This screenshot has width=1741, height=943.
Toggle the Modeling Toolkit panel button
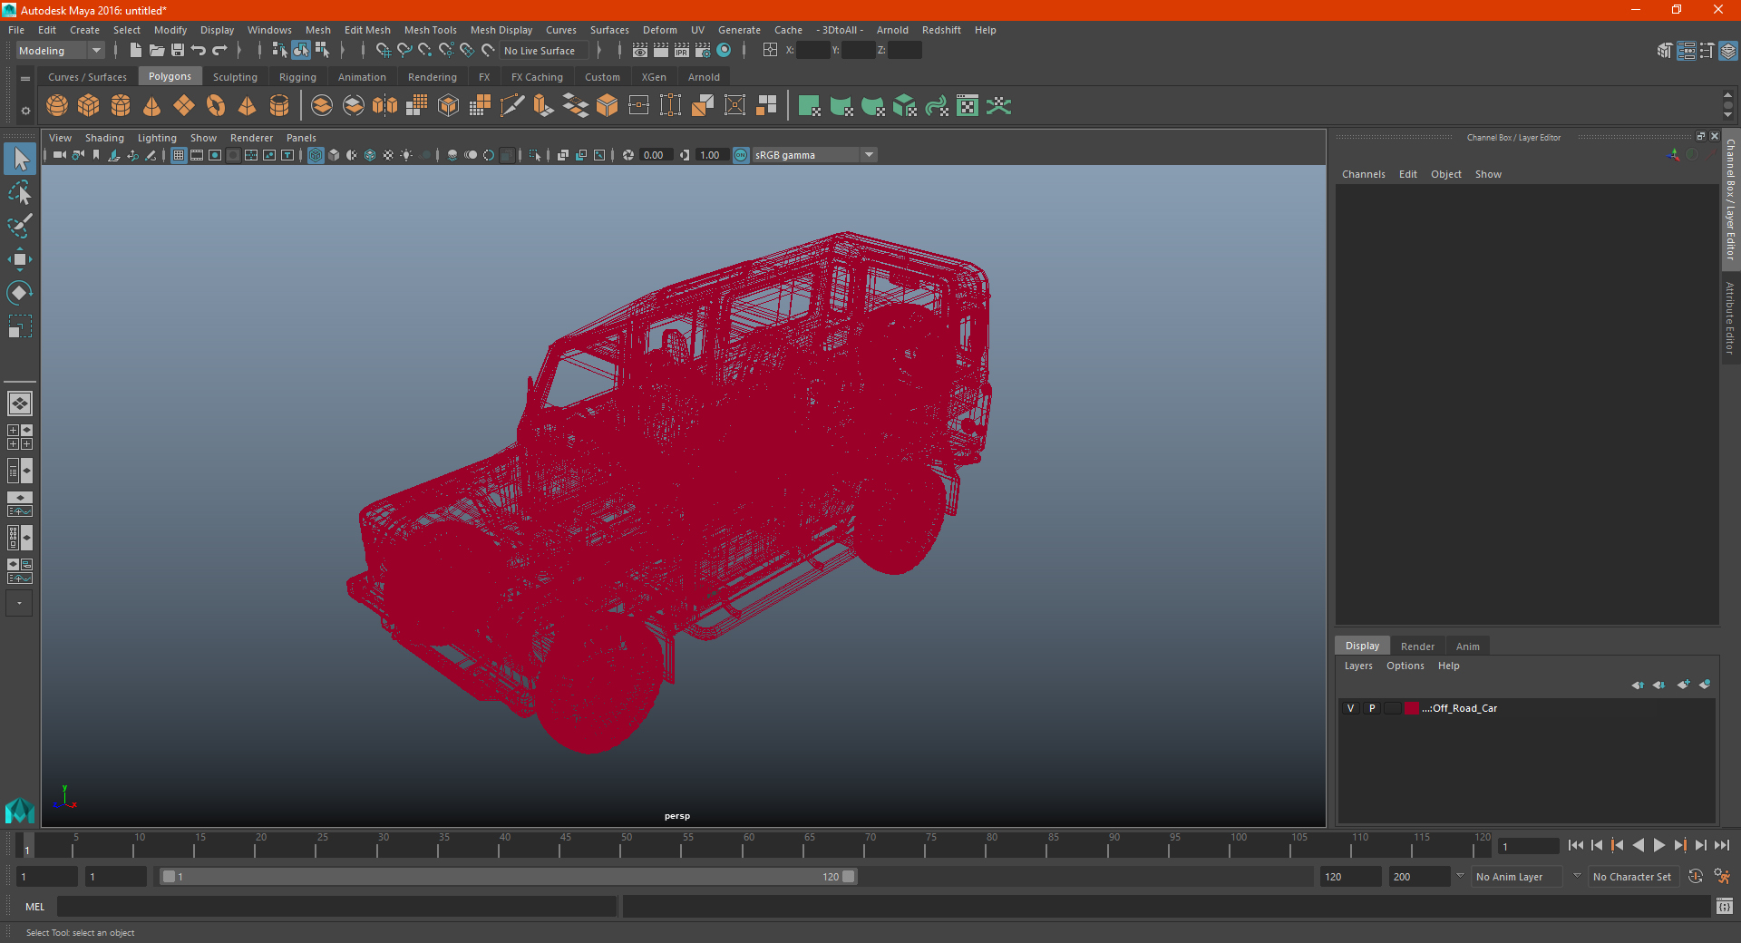1664,51
